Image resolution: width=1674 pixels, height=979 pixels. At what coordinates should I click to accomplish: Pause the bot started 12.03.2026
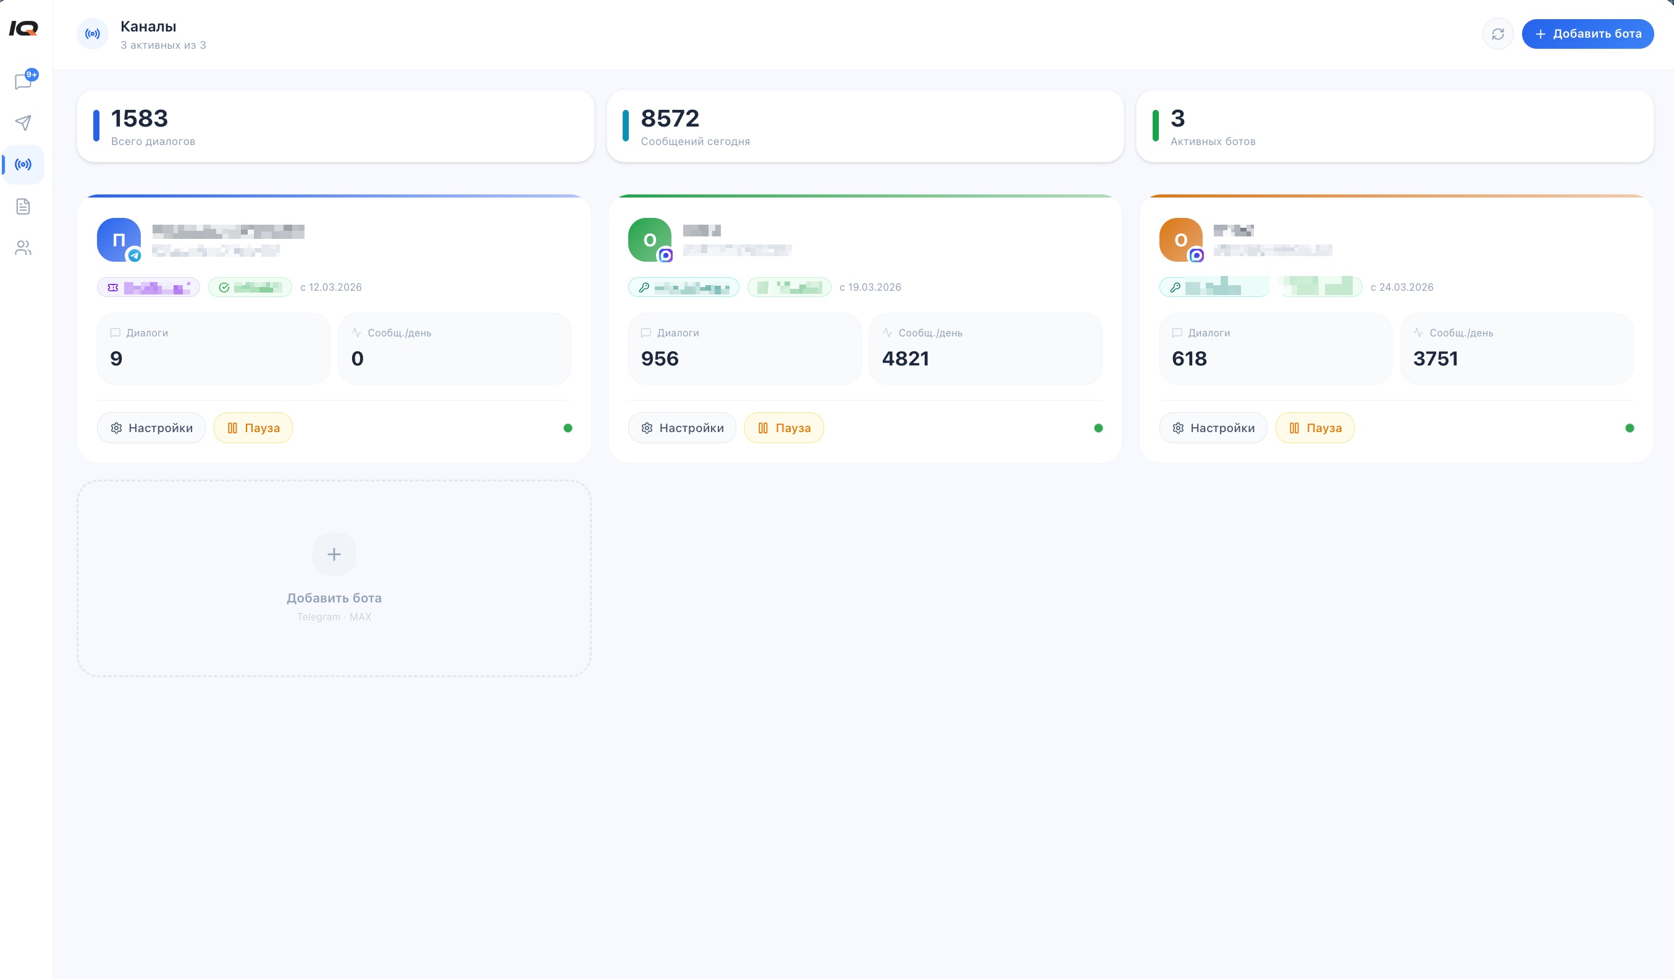click(x=253, y=428)
